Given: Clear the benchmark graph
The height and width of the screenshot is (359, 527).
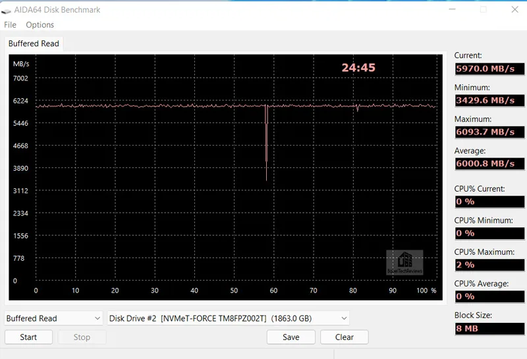Looking at the screenshot, I should pos(345,337).
